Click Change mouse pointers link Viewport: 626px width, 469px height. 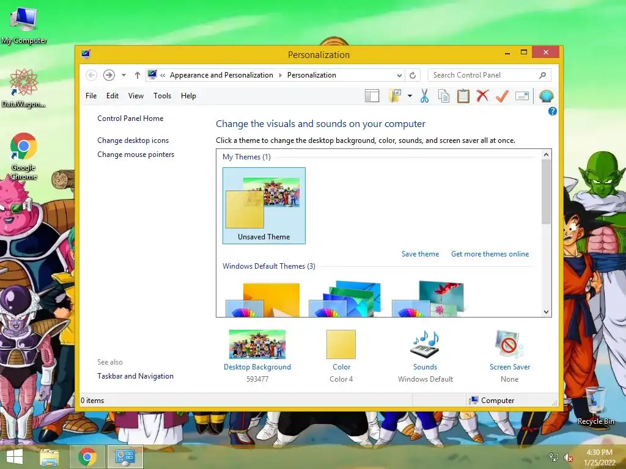point(136,155)
